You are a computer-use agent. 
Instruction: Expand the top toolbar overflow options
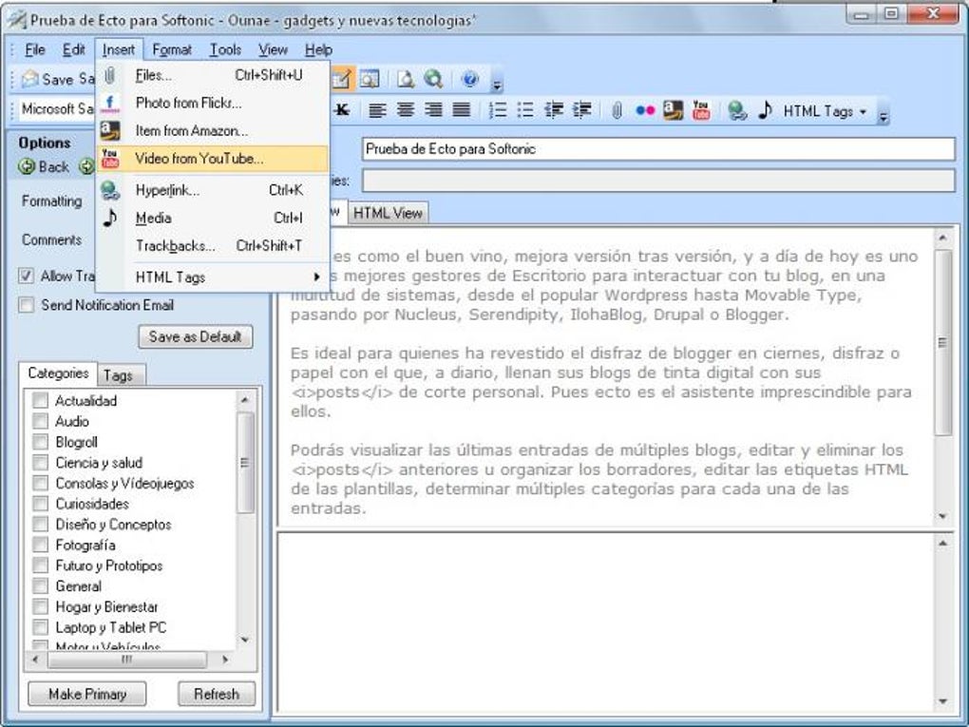(497, 83)
